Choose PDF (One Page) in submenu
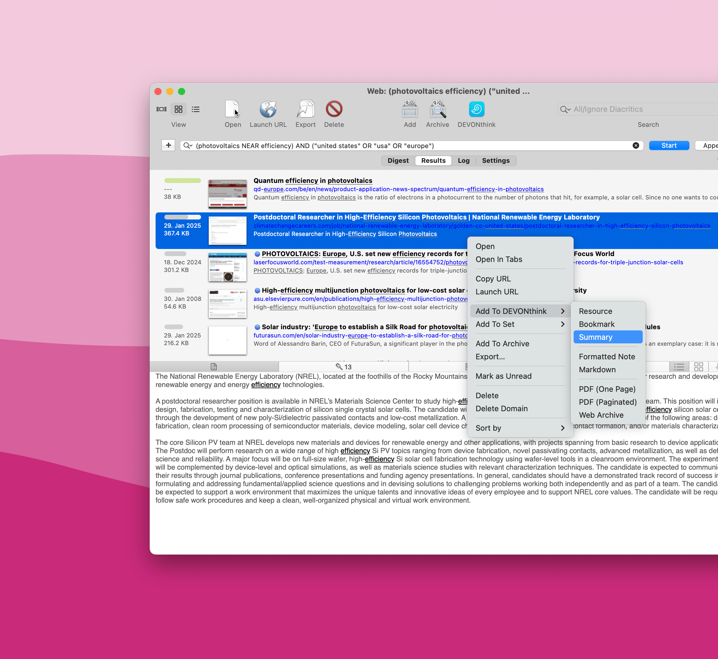Image resolution: width=718 pixels, height=659 pixels. (x=608, y=389)
